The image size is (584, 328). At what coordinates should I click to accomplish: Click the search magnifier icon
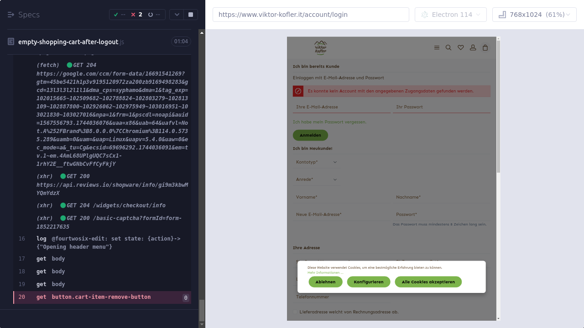(x=448, y=47)
